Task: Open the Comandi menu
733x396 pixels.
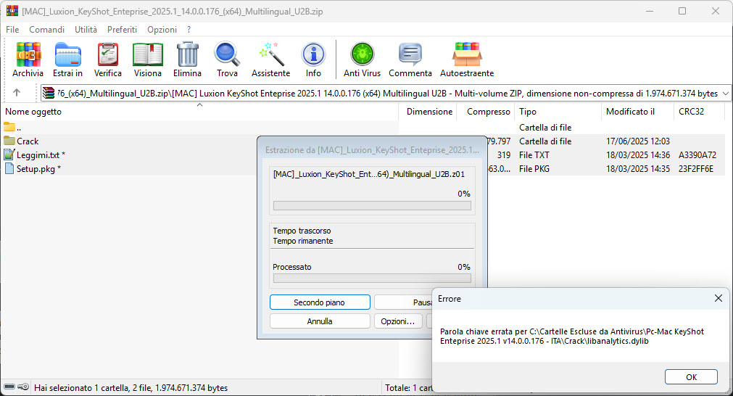Action: click(x=46, y=30)
